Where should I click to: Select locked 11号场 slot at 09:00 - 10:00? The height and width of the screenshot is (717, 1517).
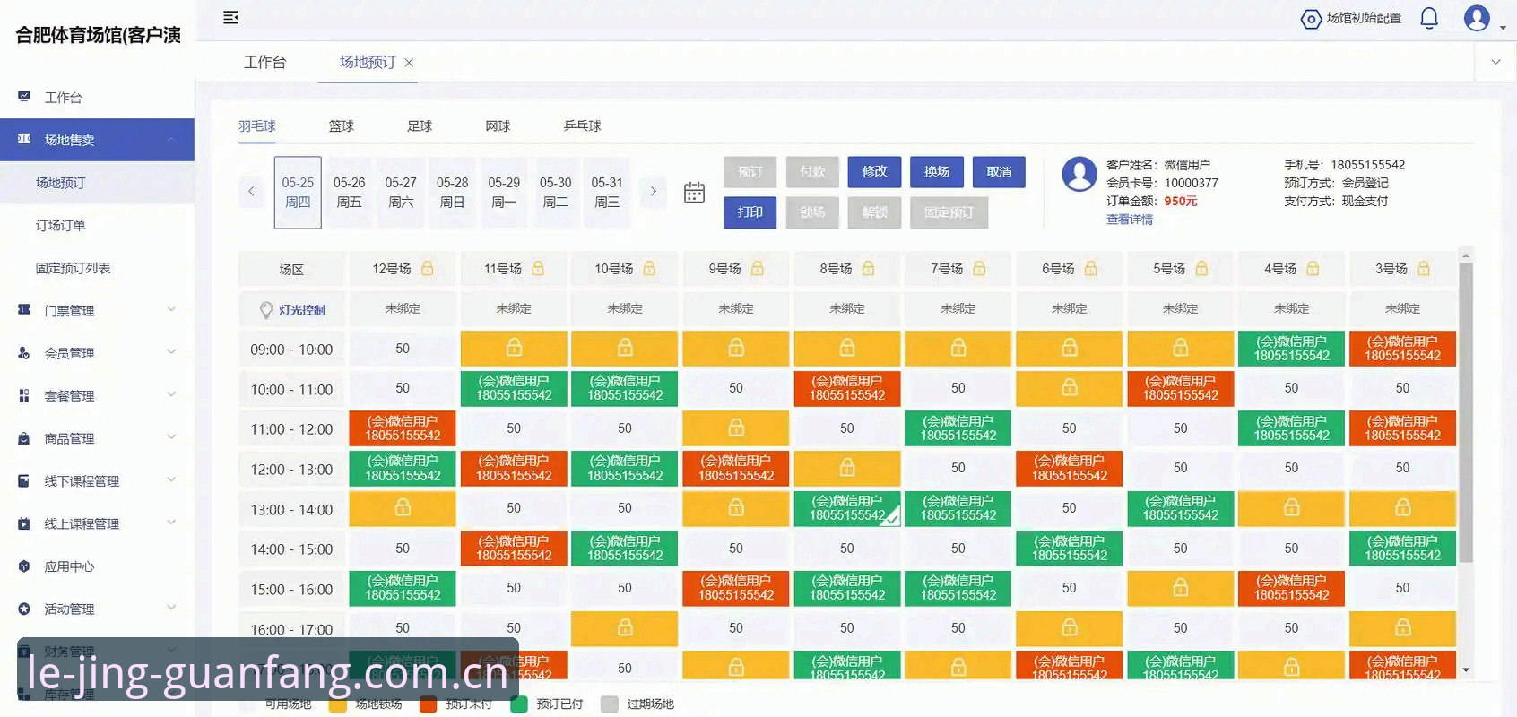pos(514,348)
